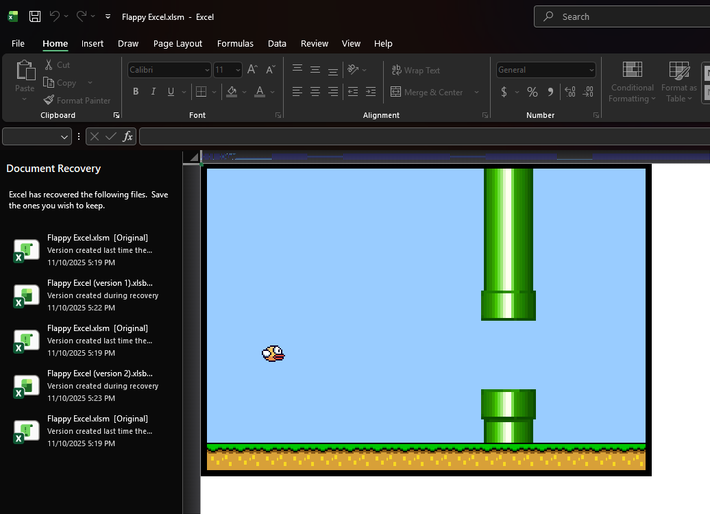Open underline style dropdown arrow
The image size is (710, 514).
click(x=184, y=92)
